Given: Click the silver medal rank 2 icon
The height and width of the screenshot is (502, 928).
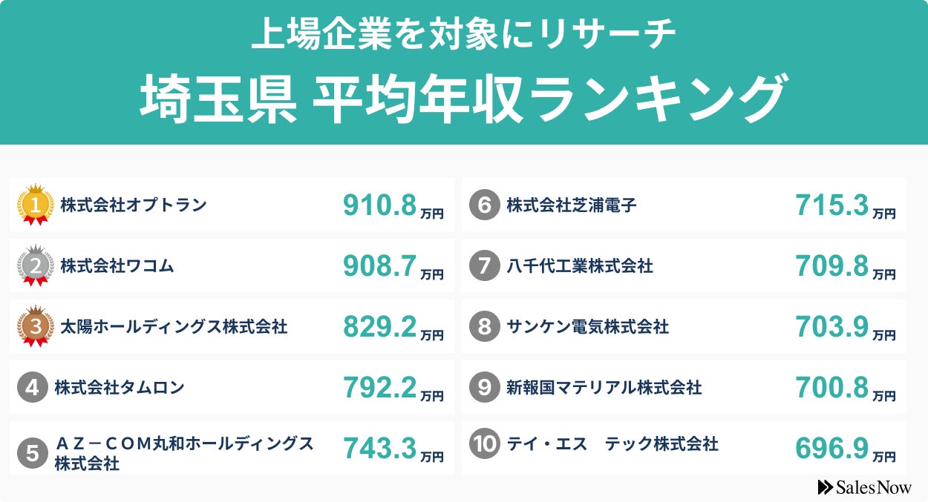Looking at the screenshot, I should [x=35, y=265].
